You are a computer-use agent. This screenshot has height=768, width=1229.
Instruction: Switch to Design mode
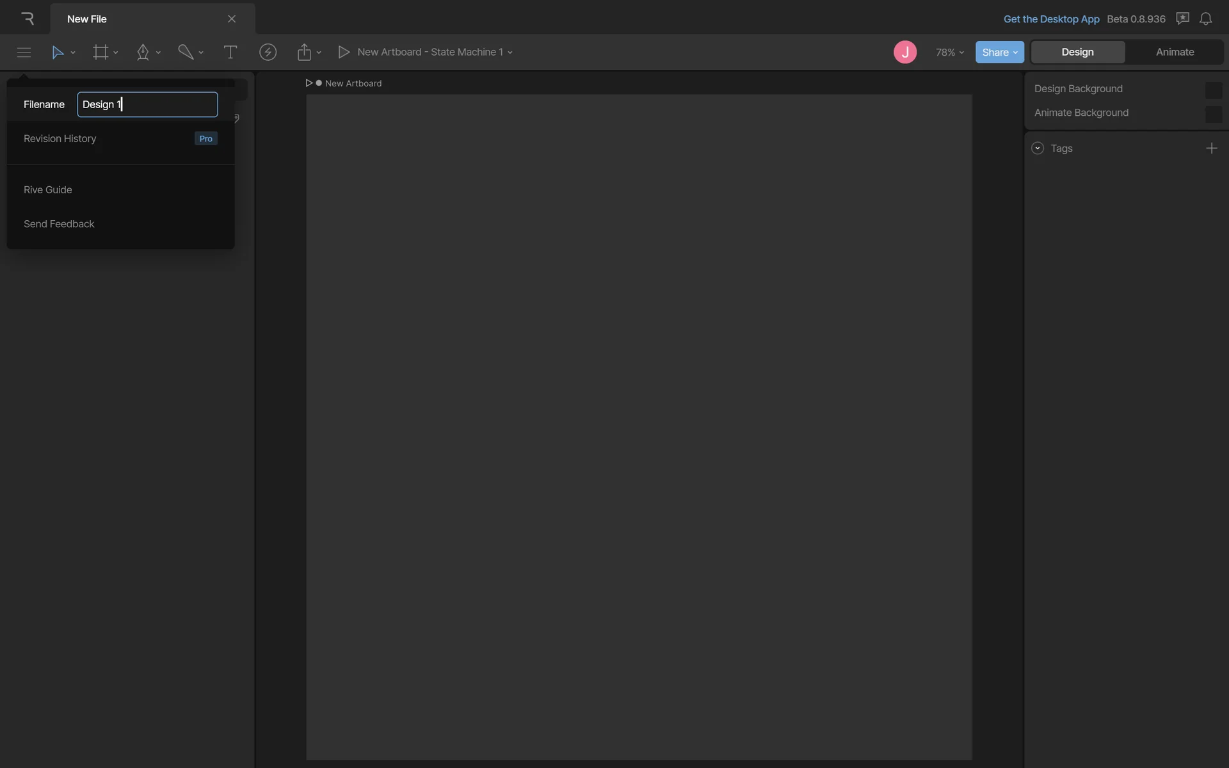[1077, 52]
